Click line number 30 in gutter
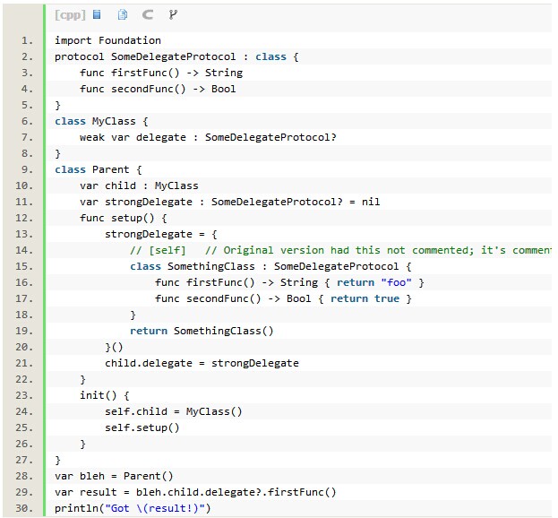This screenshot has height=518, width=558. [24, 508]
